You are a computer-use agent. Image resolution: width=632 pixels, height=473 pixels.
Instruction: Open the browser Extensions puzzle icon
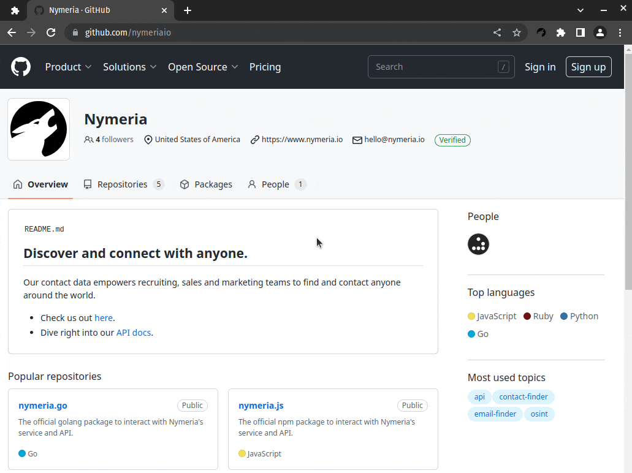pyautogui.click(x=560, y=32)
